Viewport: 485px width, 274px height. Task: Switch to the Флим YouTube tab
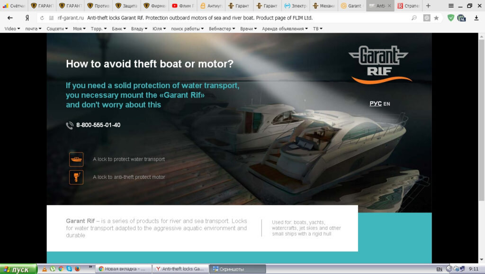(x=183, y=6)
